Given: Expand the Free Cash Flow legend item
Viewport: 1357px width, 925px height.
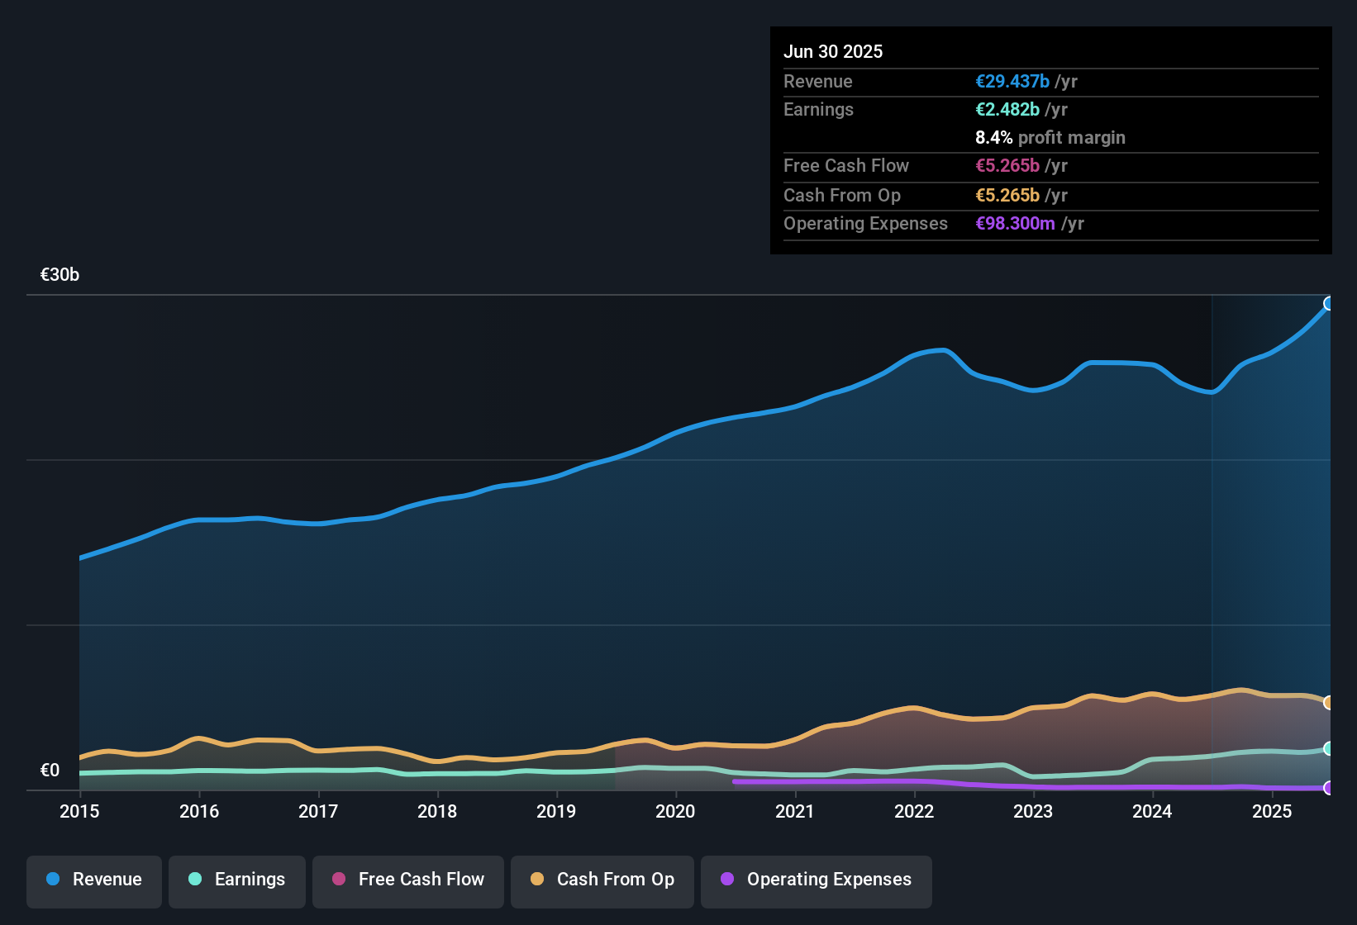Looking at the screenshot, I should [x=407, y=880].
